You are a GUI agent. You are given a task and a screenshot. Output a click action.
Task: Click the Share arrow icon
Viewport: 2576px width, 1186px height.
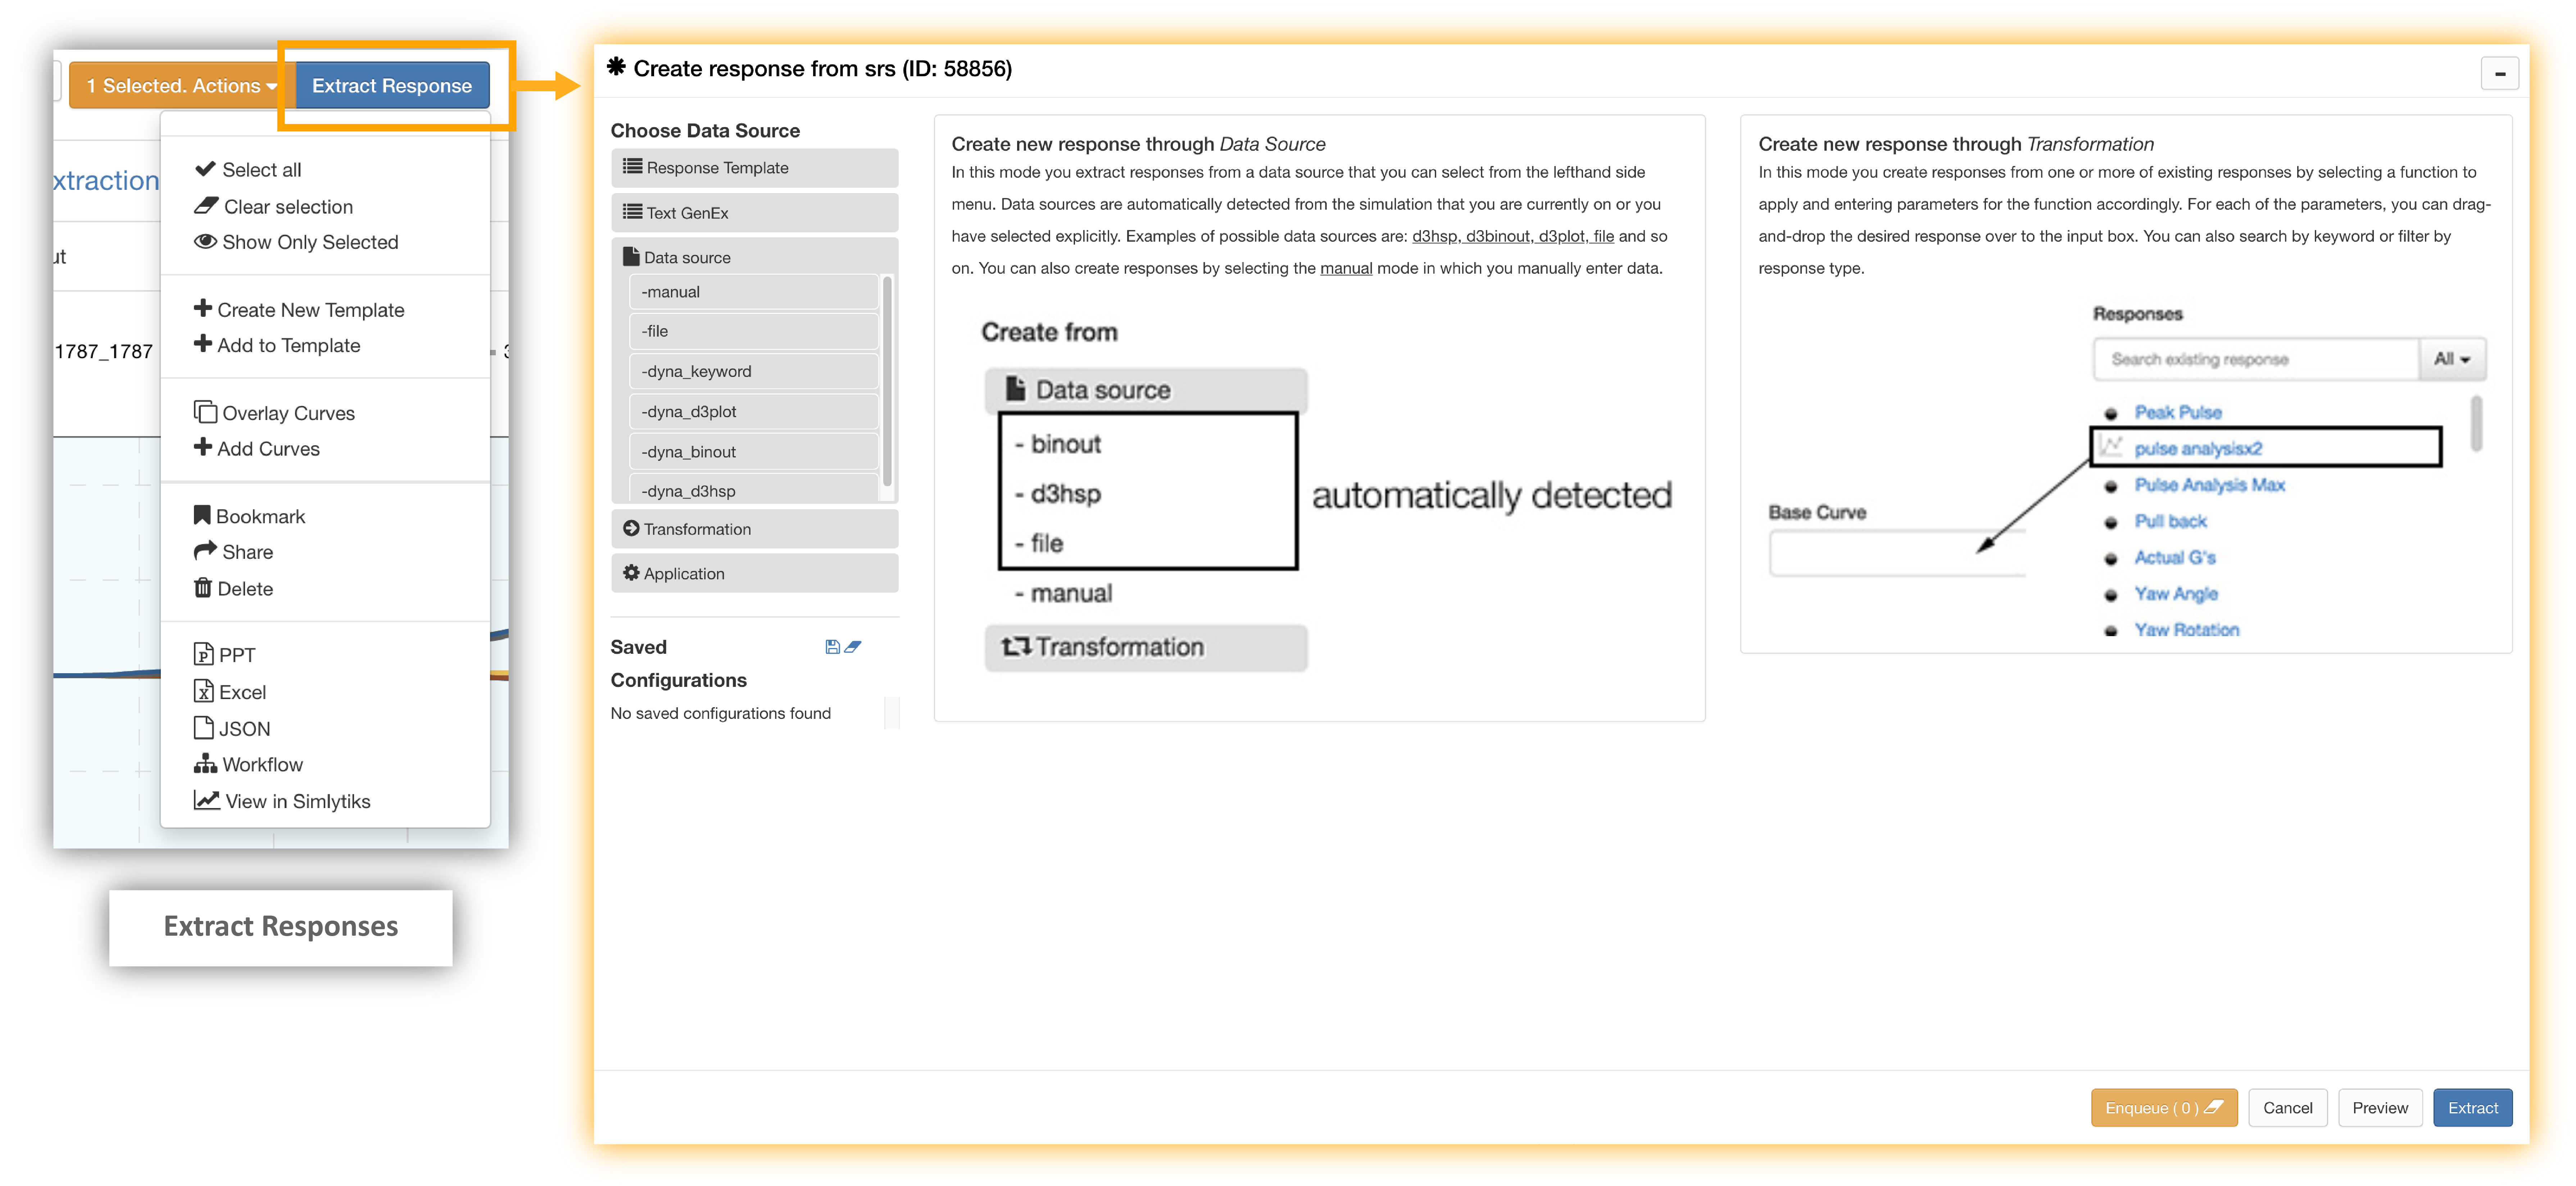(205, 551)
